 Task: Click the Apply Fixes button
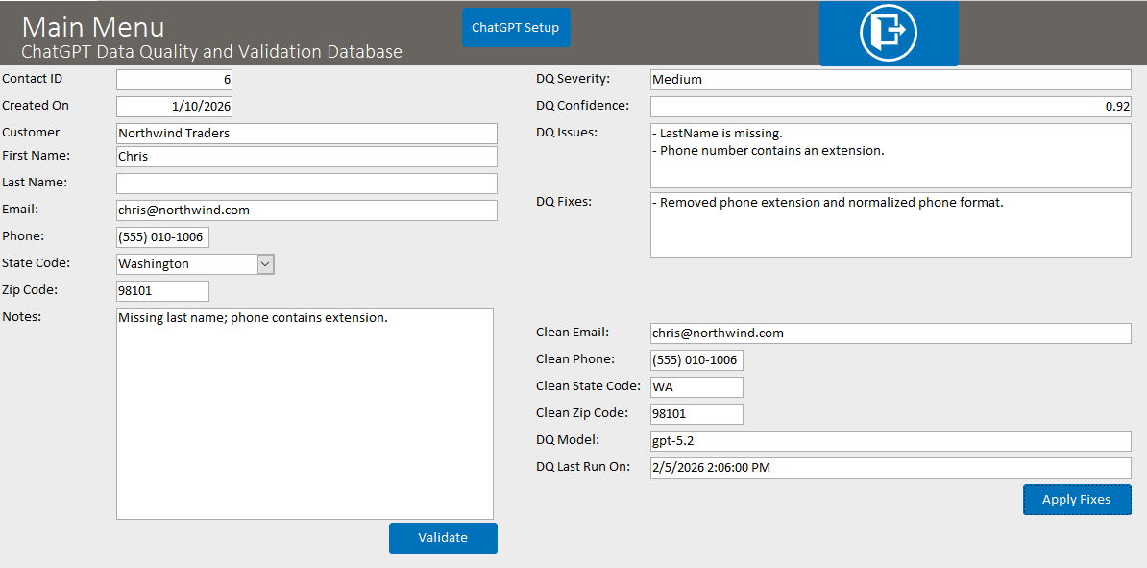pyautogui.click(x=1076, y=500)
